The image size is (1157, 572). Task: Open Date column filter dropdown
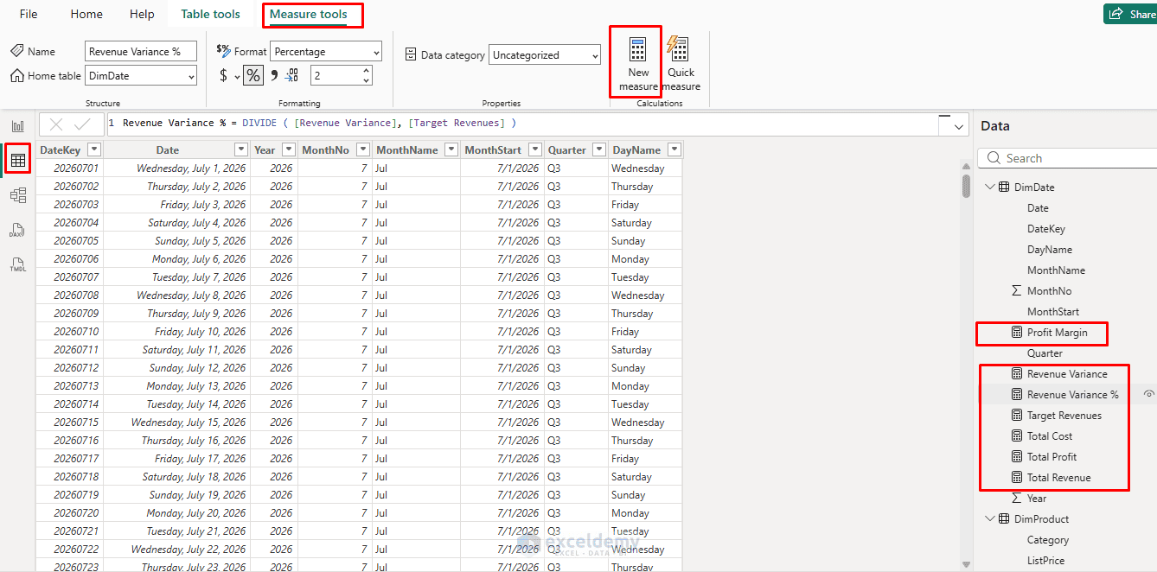pyautogui.click(x=241, y=149)
